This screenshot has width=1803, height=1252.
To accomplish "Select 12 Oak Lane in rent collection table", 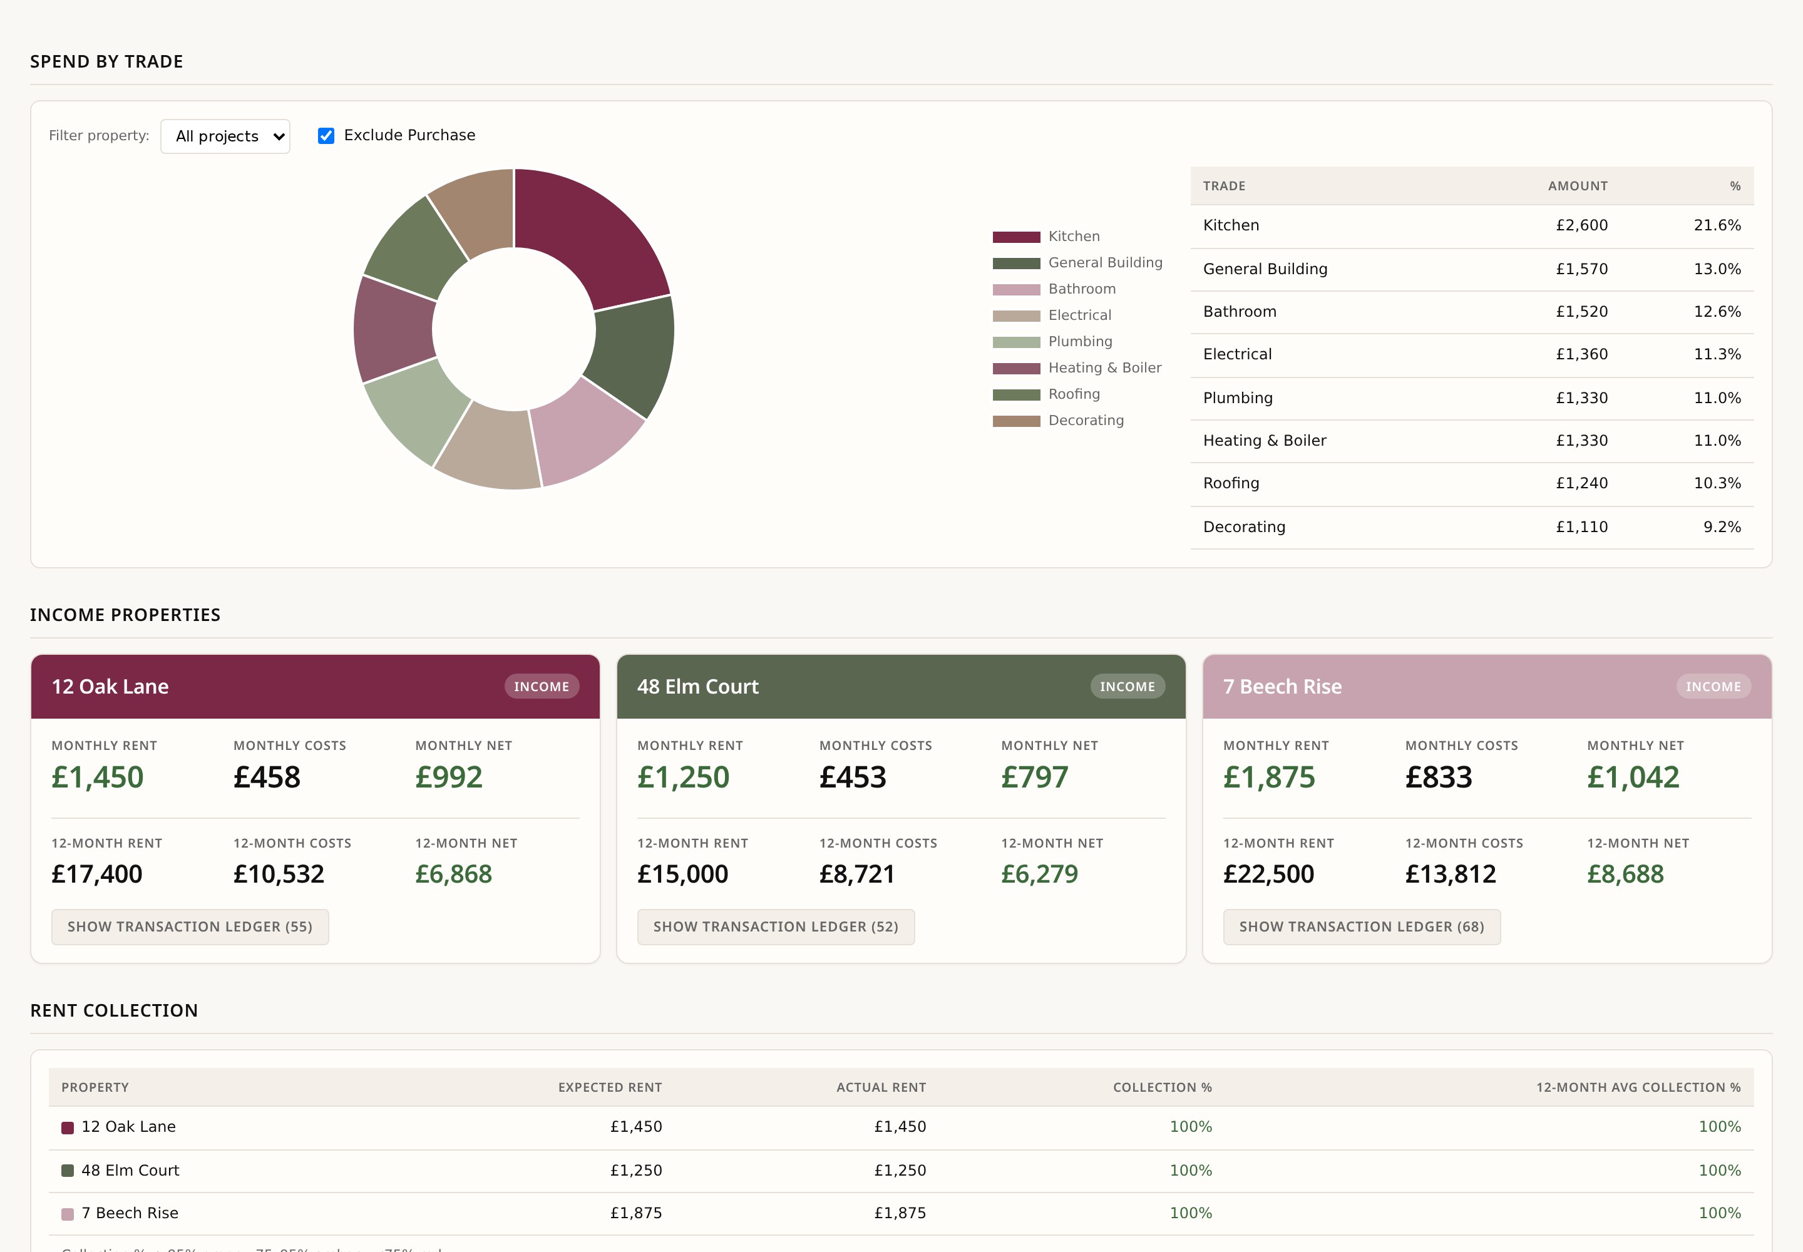I will [902, 1127].
